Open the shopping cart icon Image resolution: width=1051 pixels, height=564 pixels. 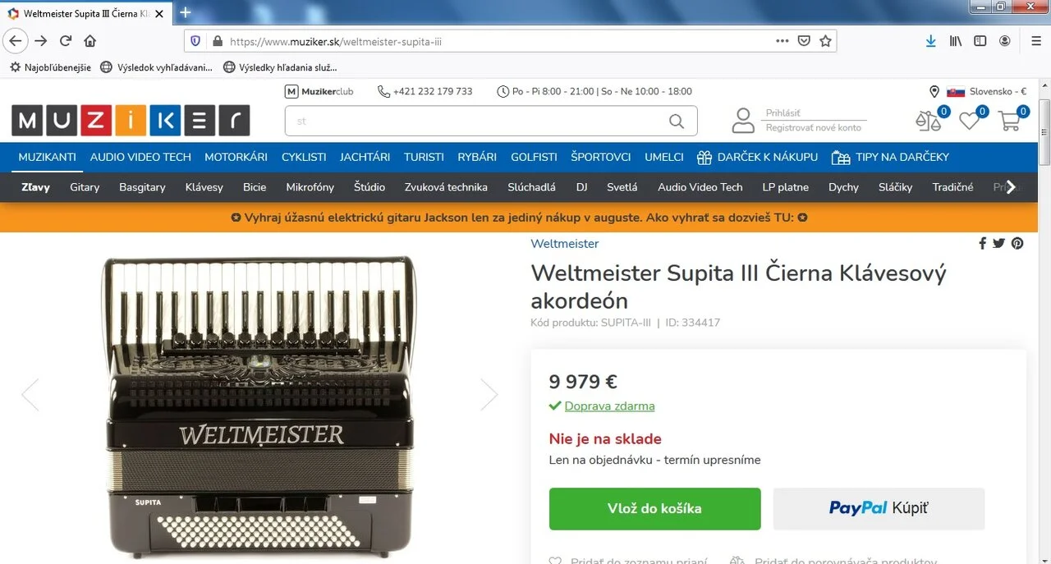click(1009, 121)
